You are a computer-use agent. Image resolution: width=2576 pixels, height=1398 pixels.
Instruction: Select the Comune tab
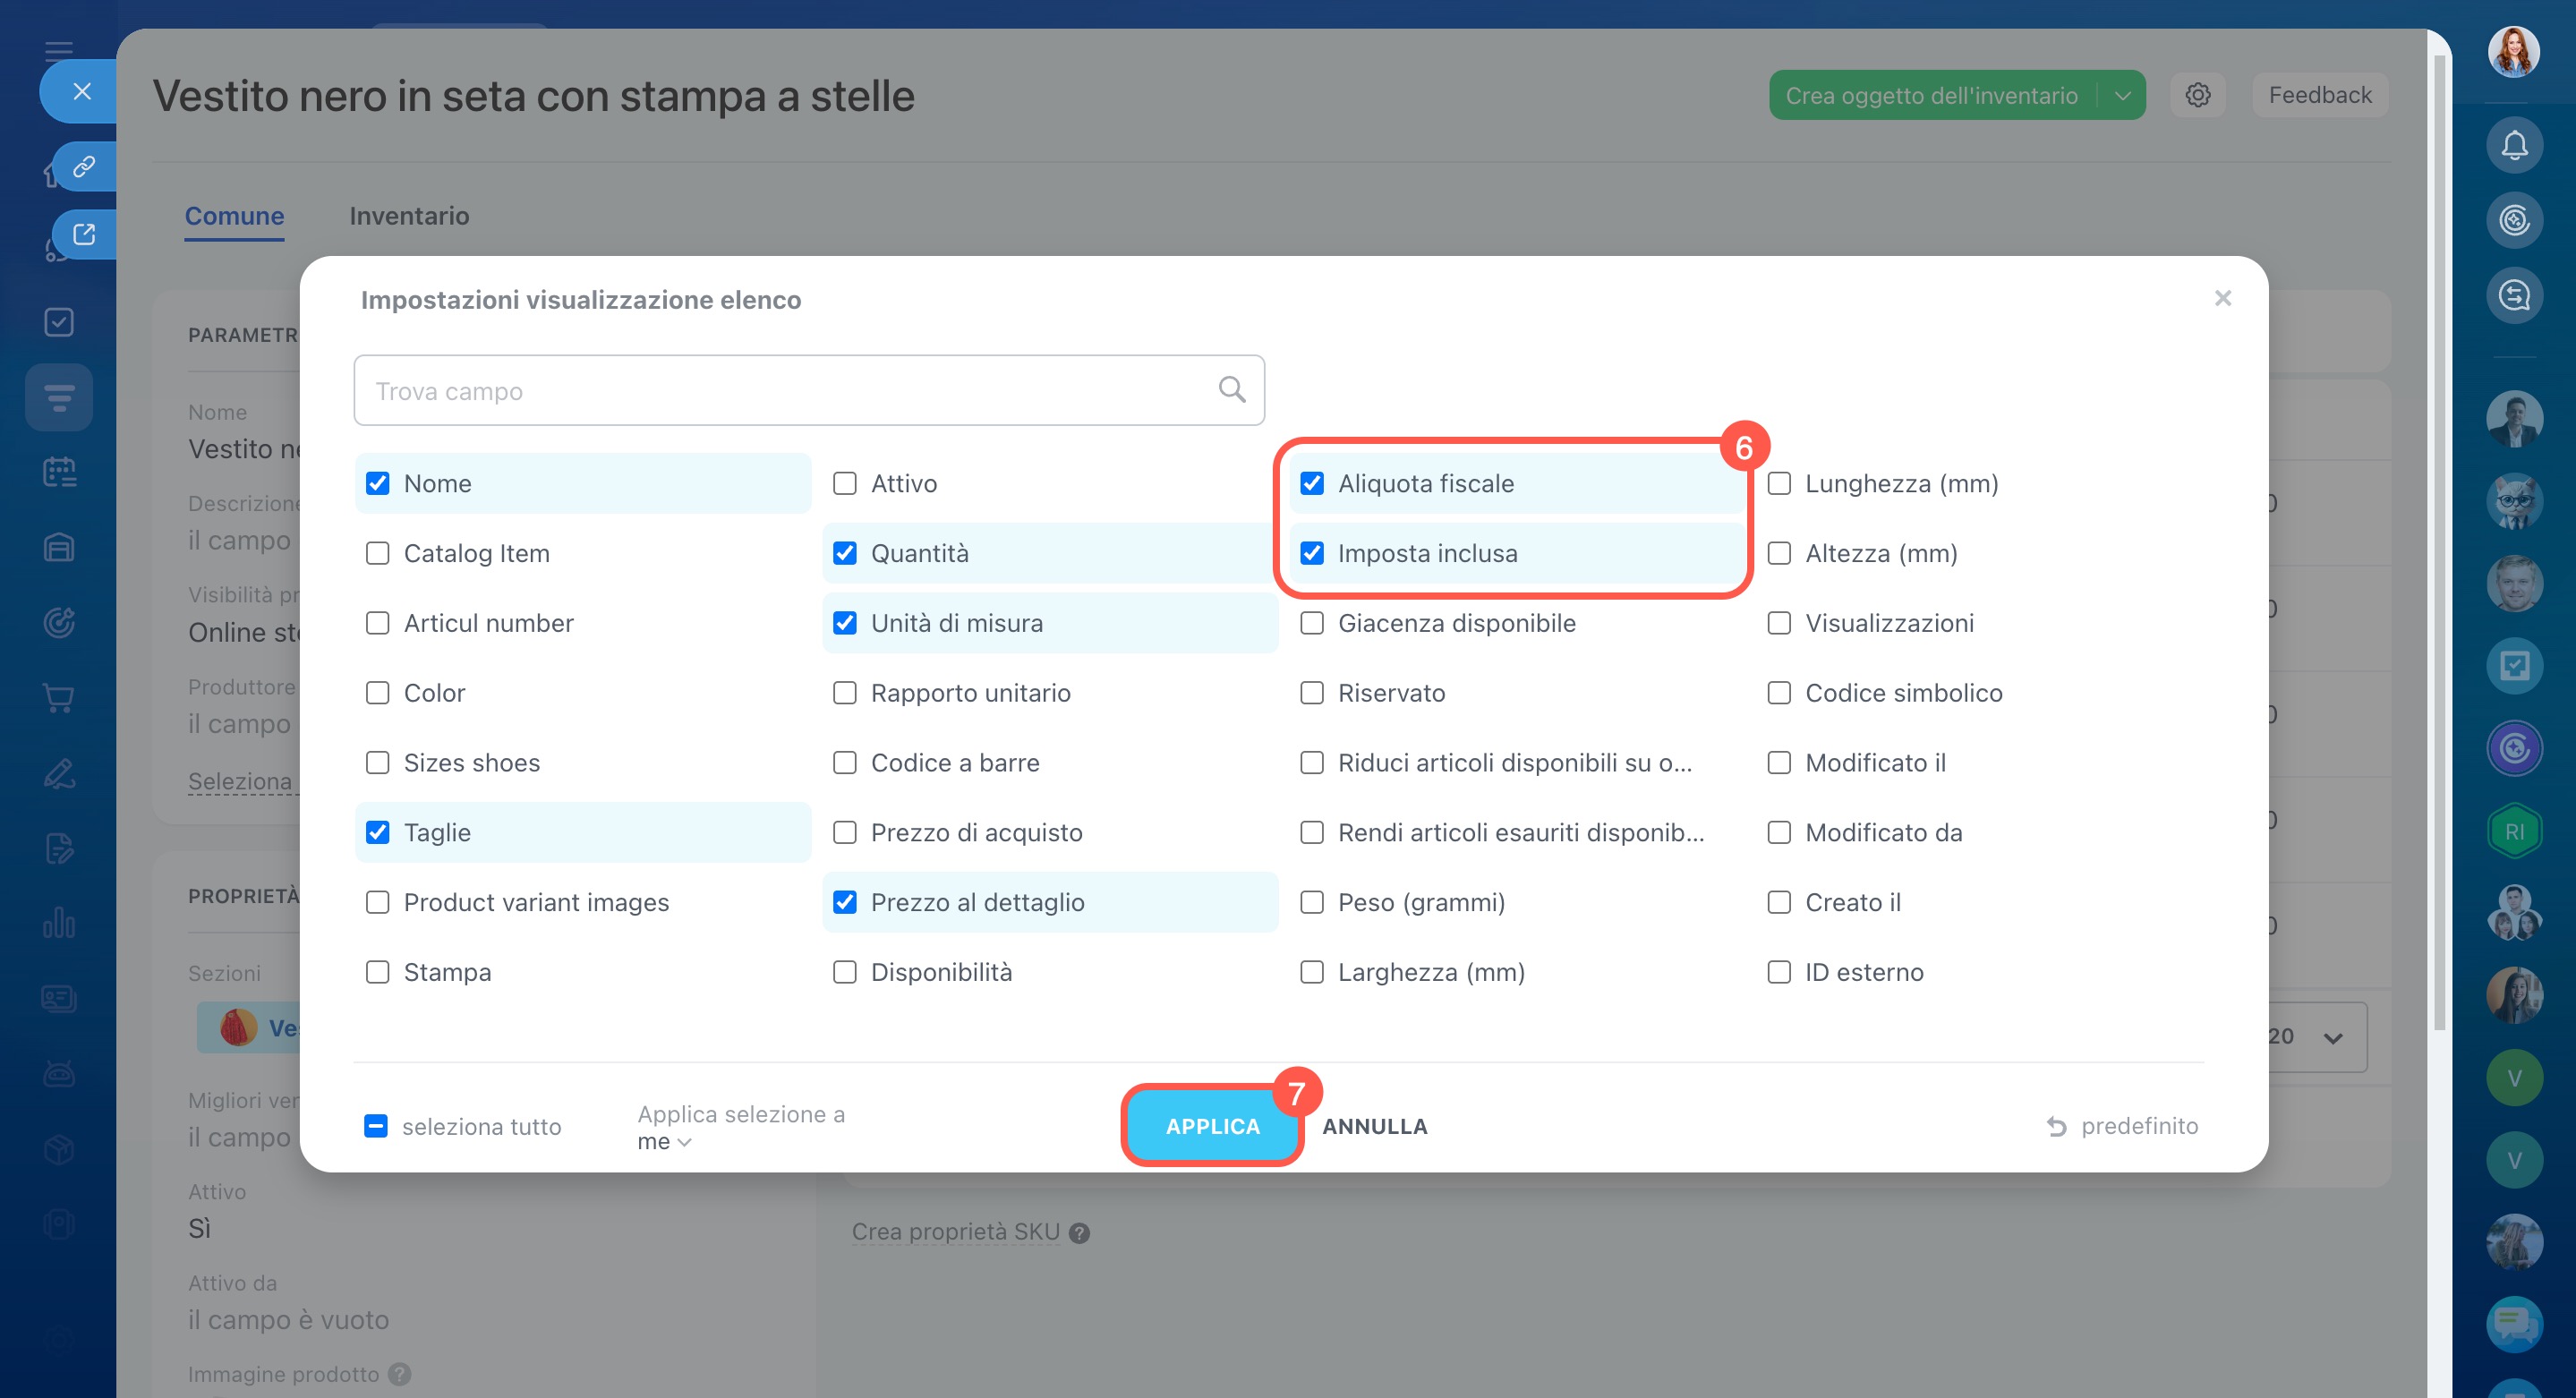click(234, 216)
